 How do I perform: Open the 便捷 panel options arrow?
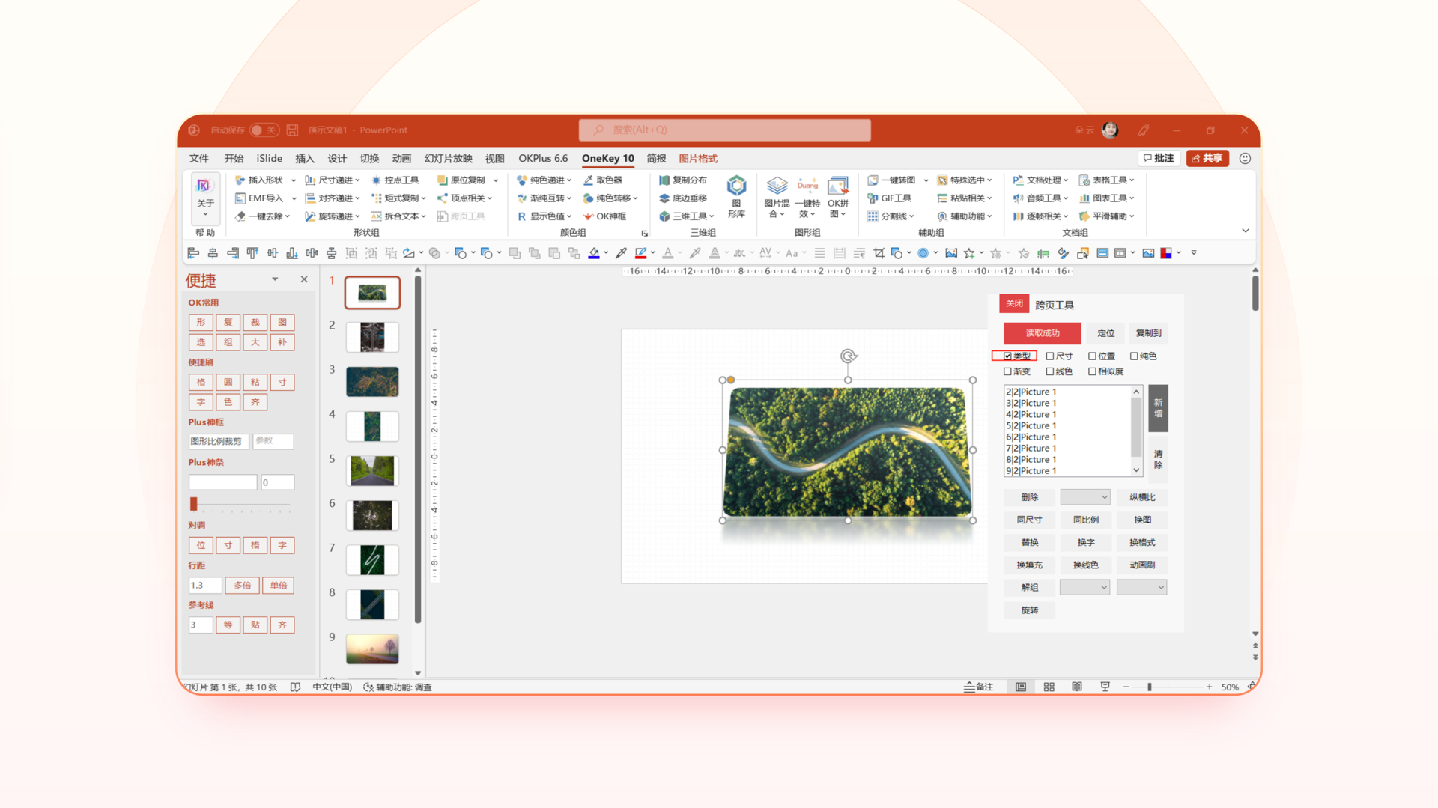pos(275,279)
